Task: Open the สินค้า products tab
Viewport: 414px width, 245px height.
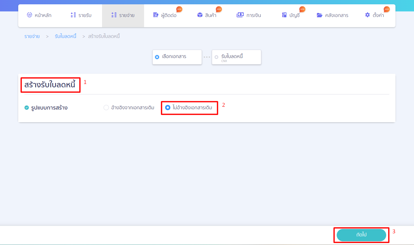Action: point(207,15)
